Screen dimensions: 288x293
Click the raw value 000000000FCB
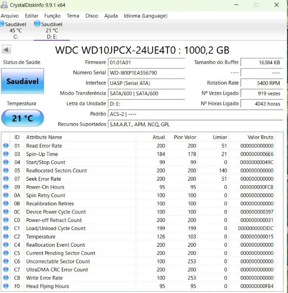(256, 187)
